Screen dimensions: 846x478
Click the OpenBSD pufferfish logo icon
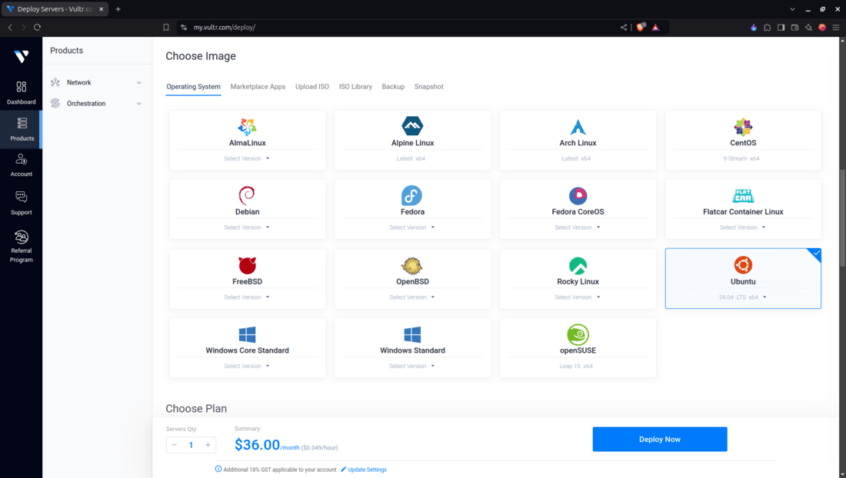(411, 266)
